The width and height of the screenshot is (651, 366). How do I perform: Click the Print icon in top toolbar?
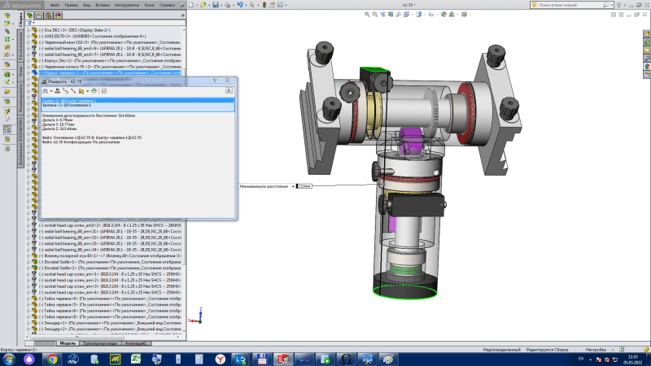coord(227,5)
